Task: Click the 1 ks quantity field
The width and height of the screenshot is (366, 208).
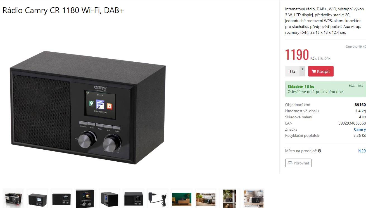Action: [x=292, y=71]
